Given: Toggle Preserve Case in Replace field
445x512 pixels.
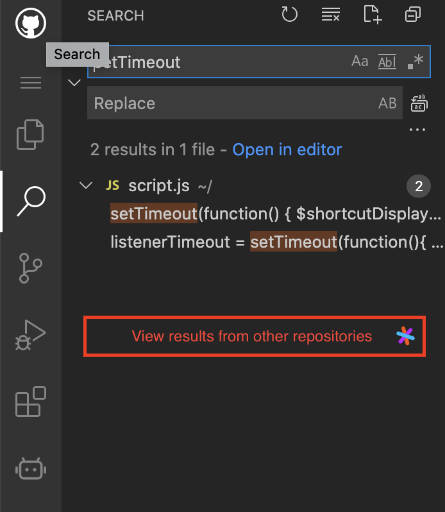Looking at the screenshot, I should pos(387,103).
